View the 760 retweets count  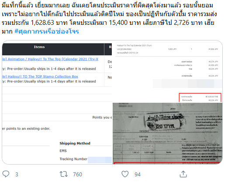[77, 174]
